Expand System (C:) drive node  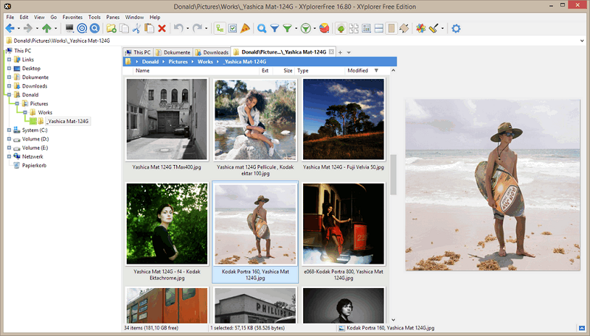(x=9, y=130)
